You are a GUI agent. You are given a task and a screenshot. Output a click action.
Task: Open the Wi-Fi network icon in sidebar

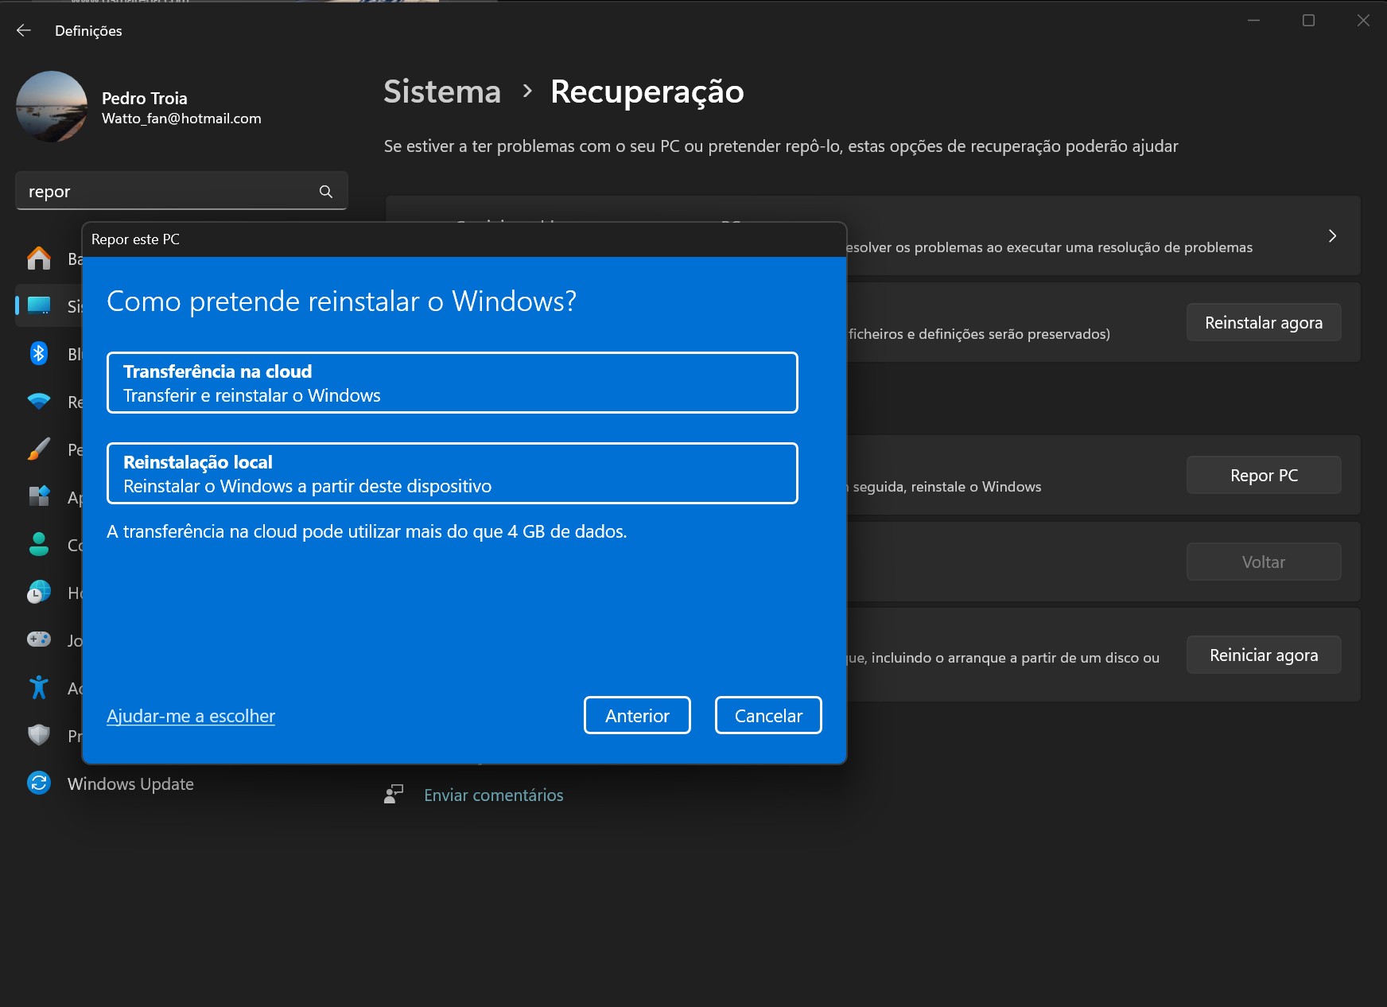[x=38, y=402]
